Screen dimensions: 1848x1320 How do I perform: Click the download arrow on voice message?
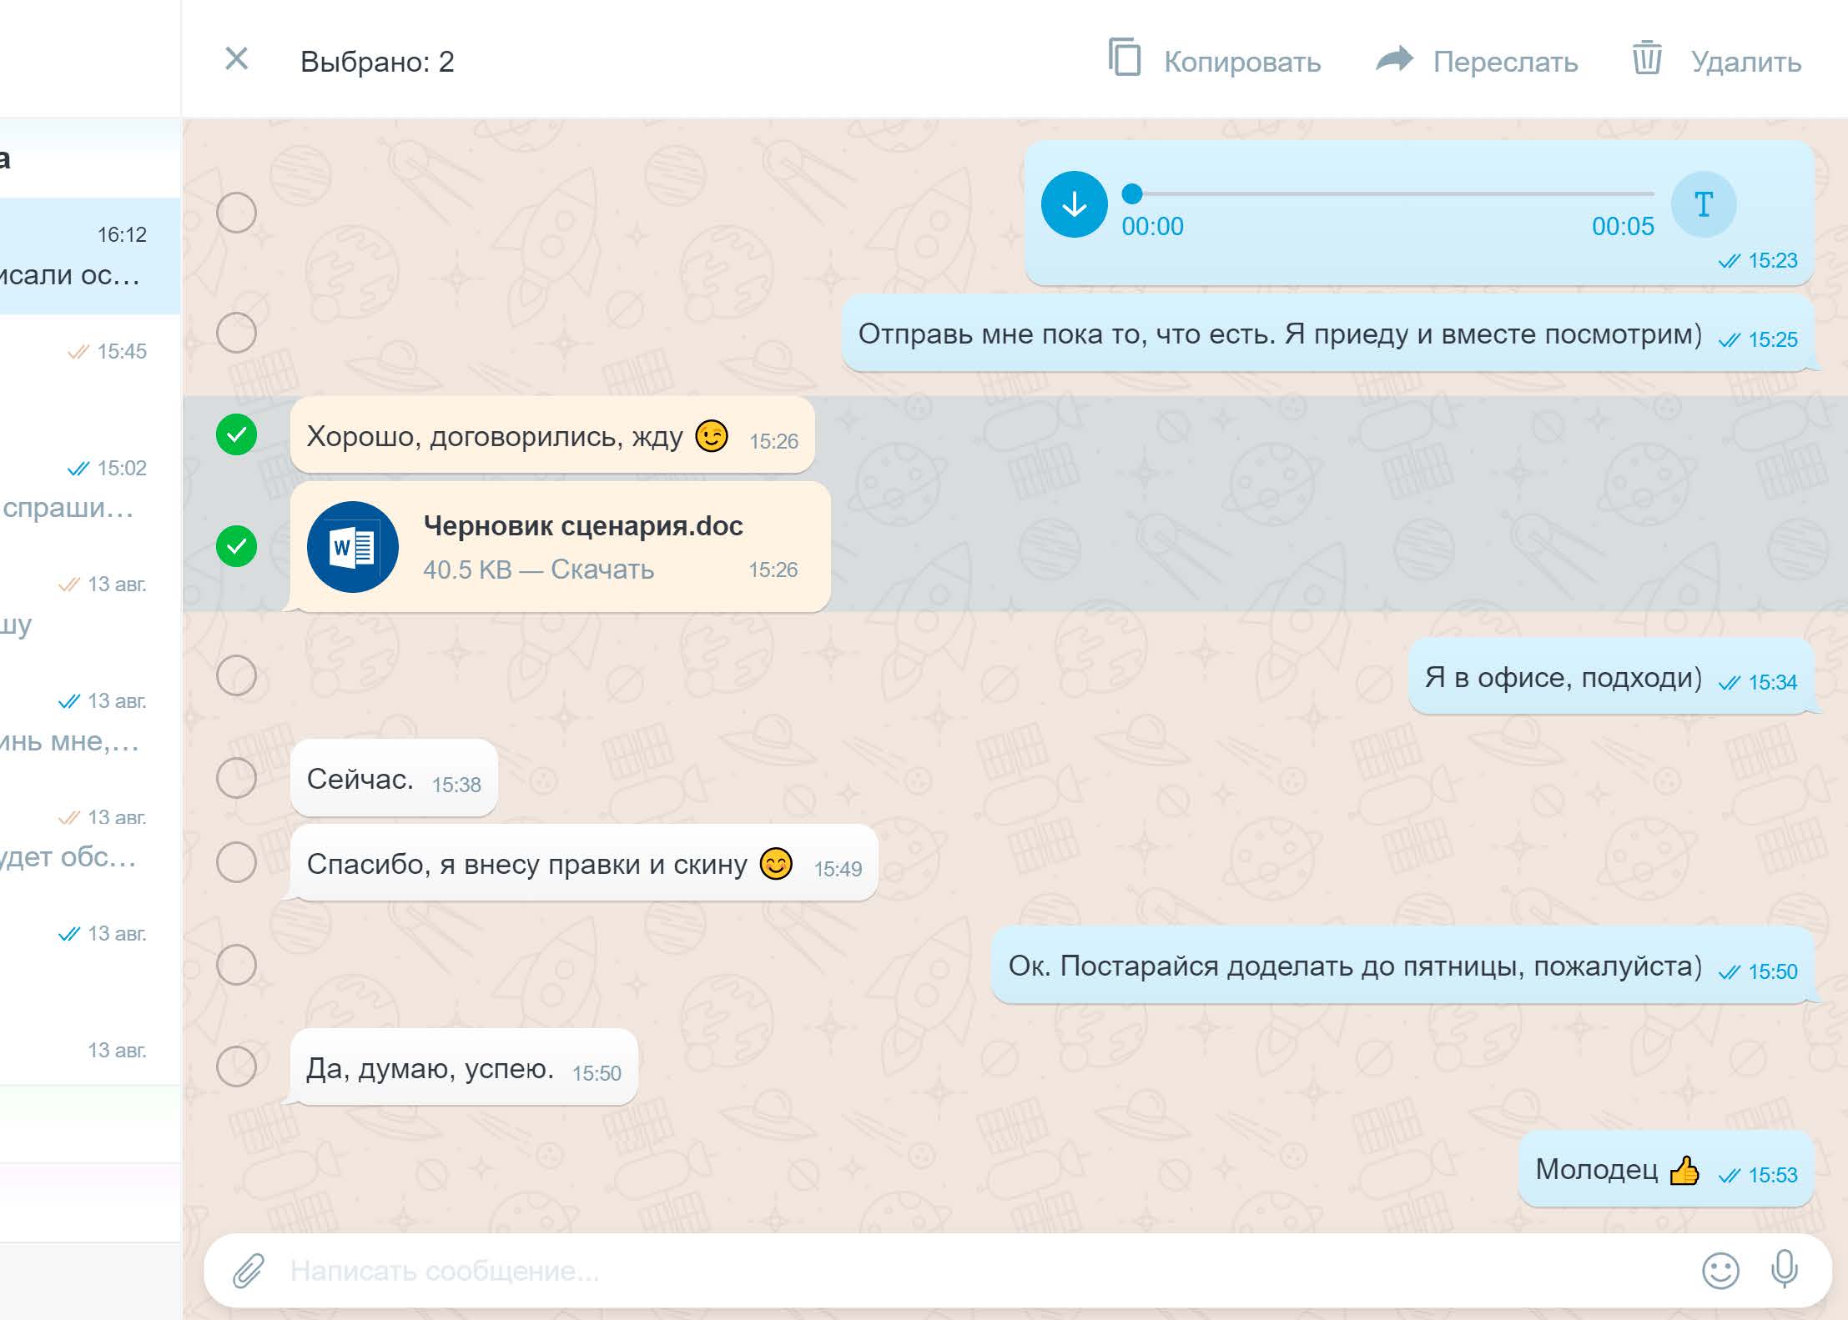[x=1074, y=204]
